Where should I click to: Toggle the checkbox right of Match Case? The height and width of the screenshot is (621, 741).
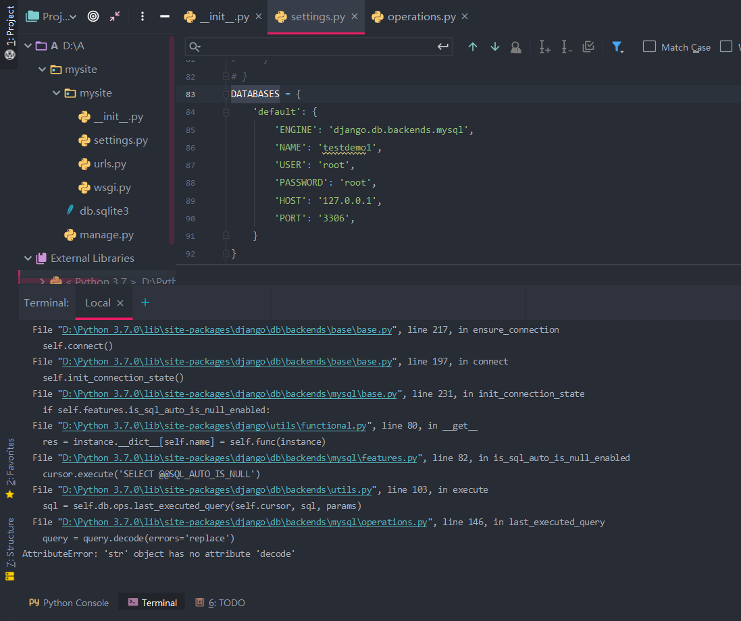[x=726, y=47]
